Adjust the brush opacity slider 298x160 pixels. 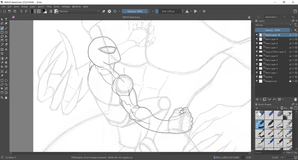(135, 11)
